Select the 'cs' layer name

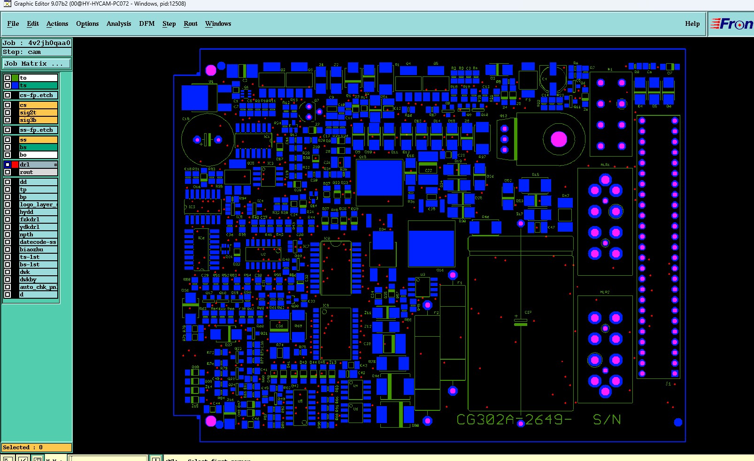38,105
